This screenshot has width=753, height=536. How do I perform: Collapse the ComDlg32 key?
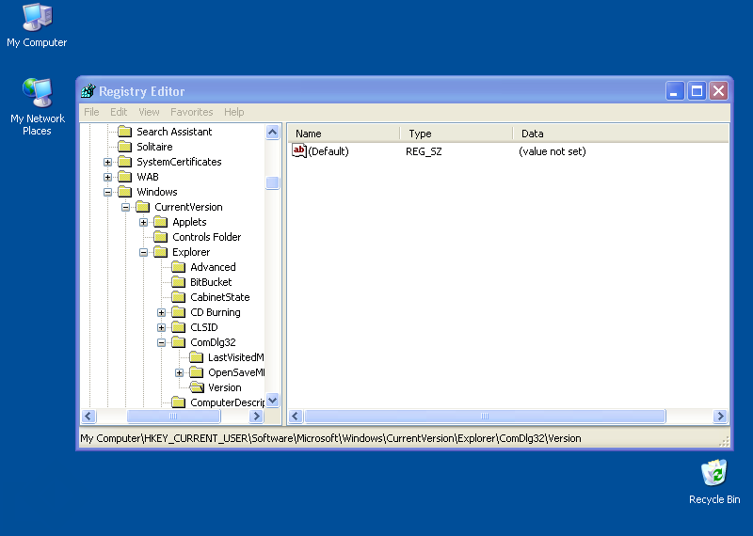[161, 342]
